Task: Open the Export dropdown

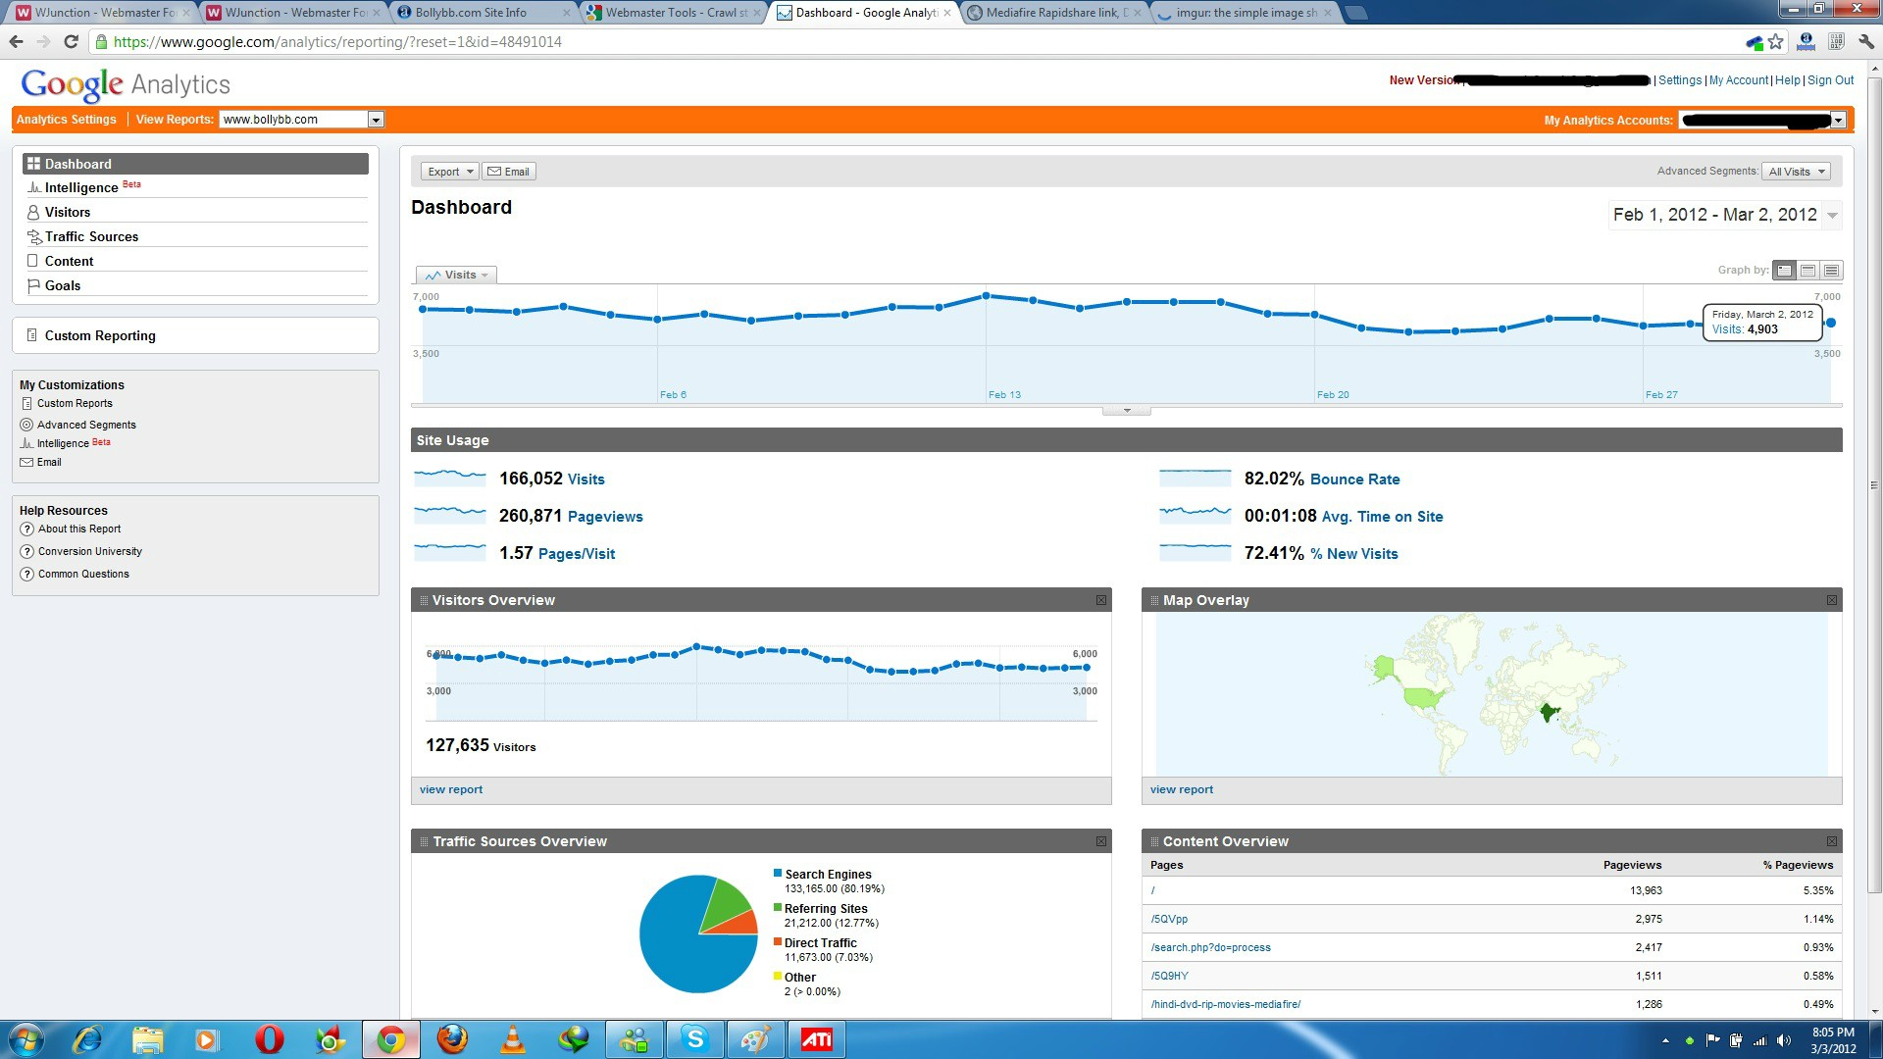Action: point(449,172)
